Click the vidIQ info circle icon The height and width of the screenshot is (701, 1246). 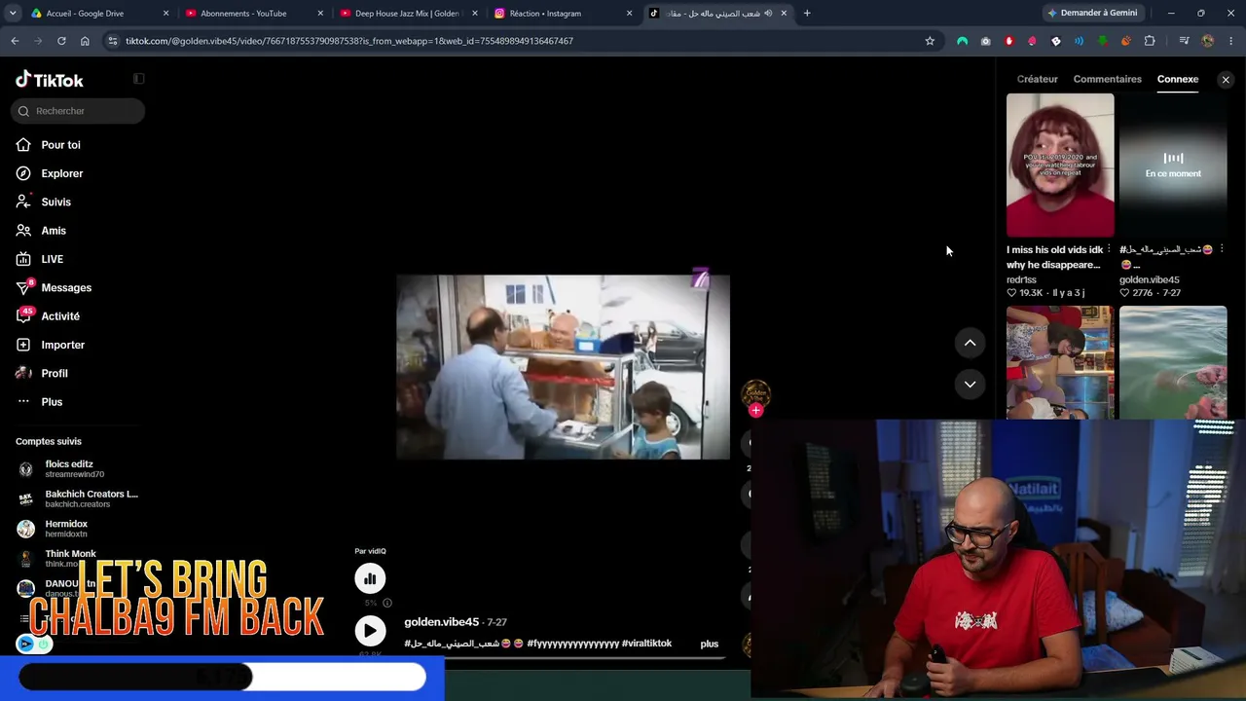(386, 603)
